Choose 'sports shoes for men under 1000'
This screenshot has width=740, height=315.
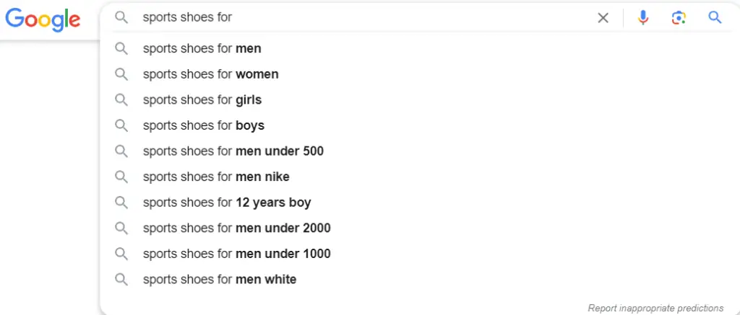236,254
